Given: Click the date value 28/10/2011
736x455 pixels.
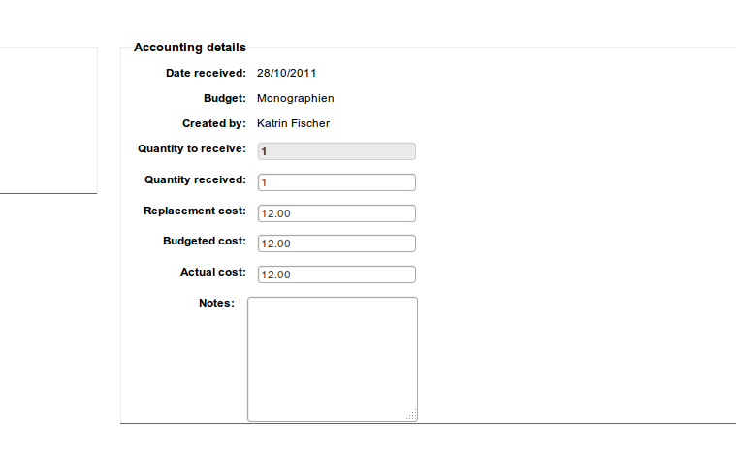Looking at the screenshot, I should [x=287, y=73].
